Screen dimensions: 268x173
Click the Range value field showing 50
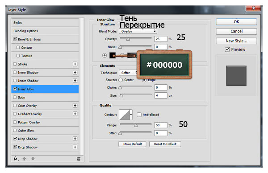pyautogui.click(x=161, y=125)
